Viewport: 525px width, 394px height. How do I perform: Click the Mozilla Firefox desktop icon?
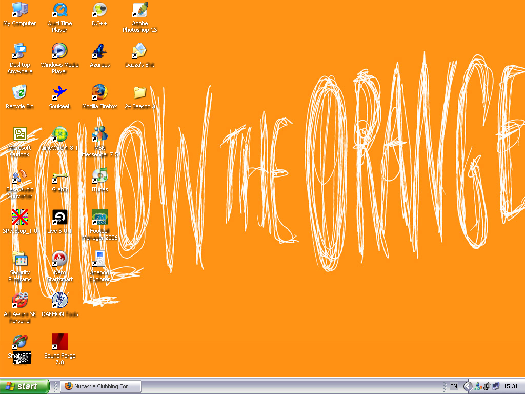(99, 93)
